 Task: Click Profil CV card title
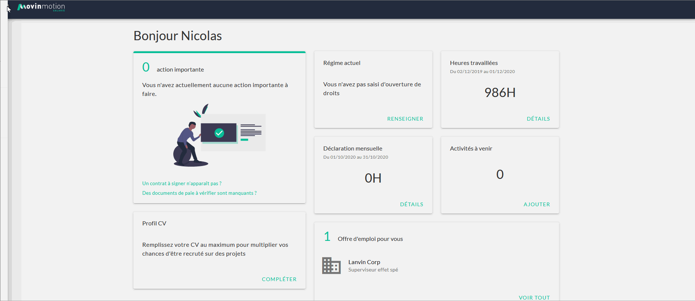pos(154,224)
